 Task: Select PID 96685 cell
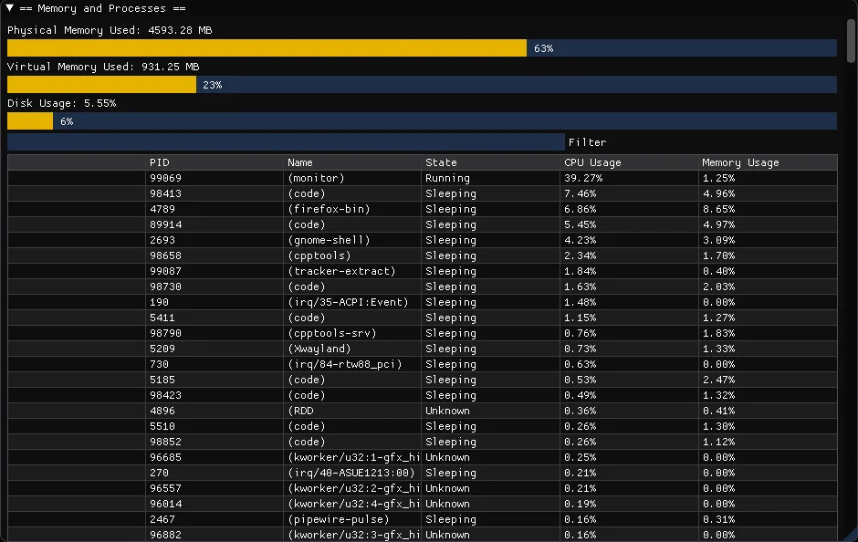[166, 457]
